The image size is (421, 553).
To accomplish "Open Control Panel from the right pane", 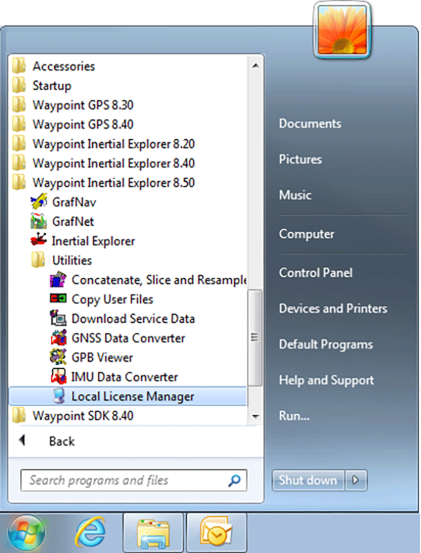I will tap(315, 272).
